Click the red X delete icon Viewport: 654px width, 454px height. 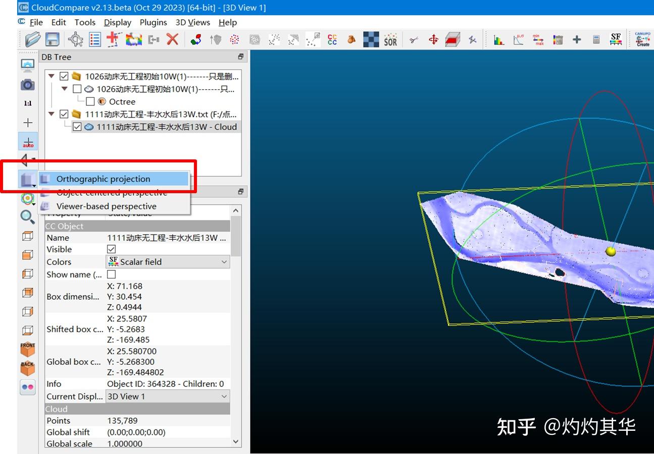[173, 39]
